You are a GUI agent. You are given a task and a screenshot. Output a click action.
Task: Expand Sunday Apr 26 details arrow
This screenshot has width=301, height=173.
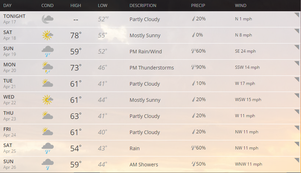pos(297,160)
